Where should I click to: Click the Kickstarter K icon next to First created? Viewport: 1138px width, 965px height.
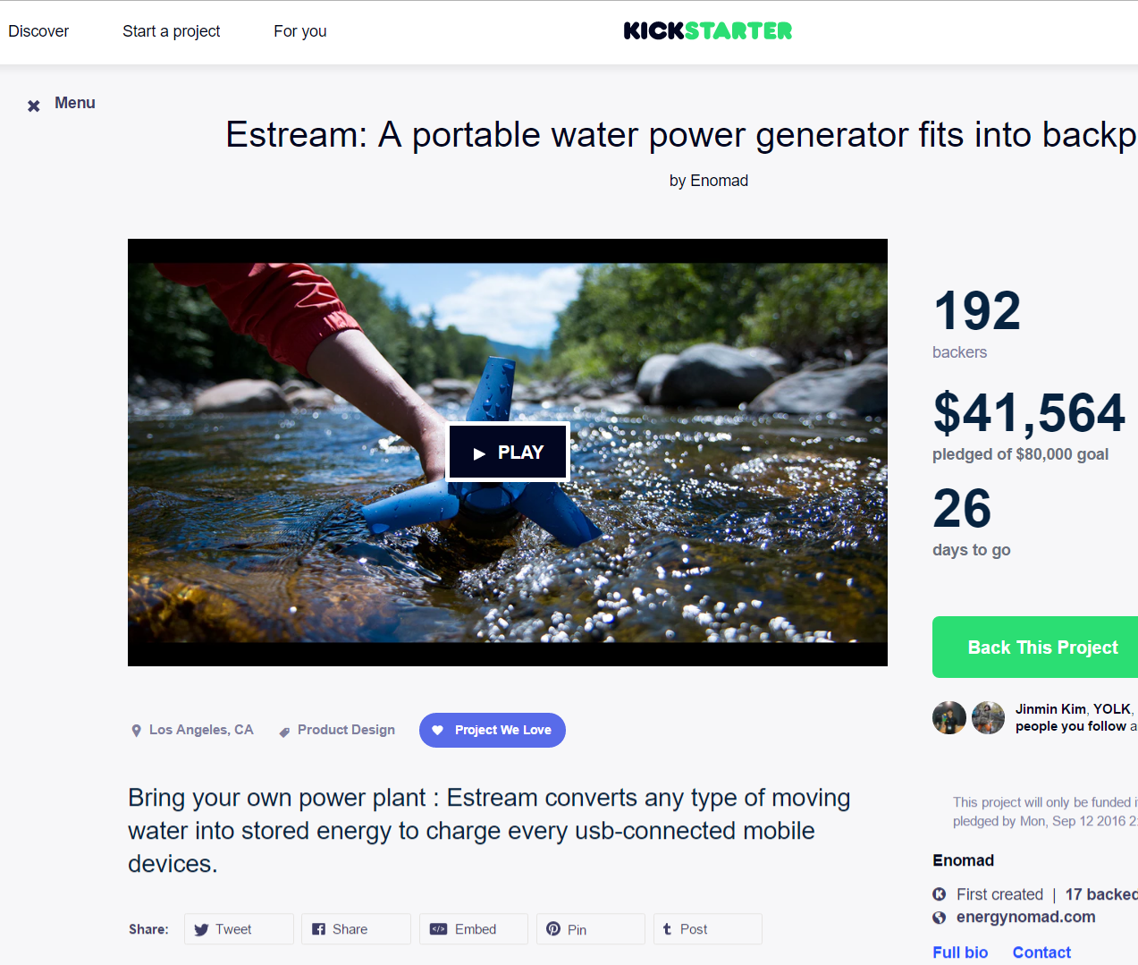(x=939, y=893)
